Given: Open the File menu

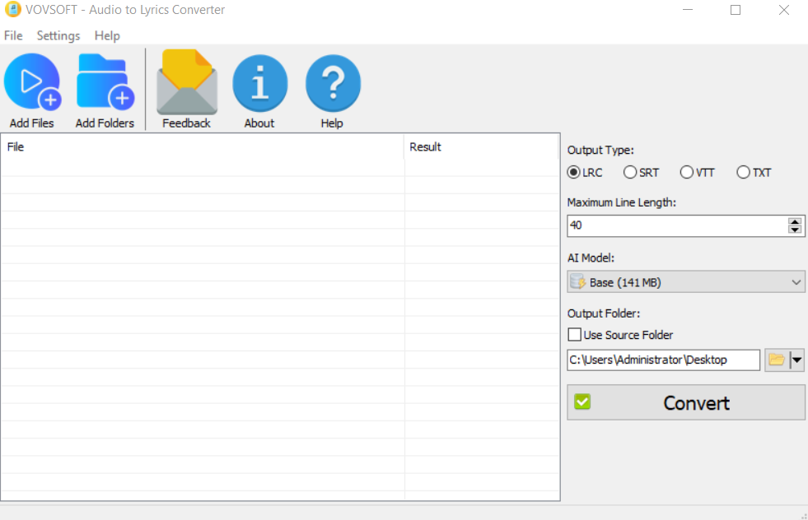Looking at the screenshot, I should point(13,35).
